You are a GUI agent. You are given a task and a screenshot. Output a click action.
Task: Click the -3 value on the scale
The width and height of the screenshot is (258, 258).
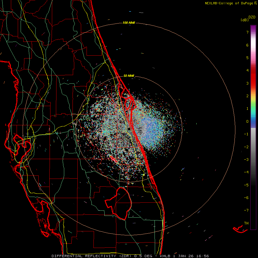pyautogui.click(x=246, y=159)
